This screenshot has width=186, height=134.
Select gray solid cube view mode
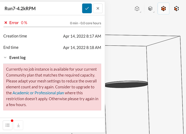(x=150, y=9)
